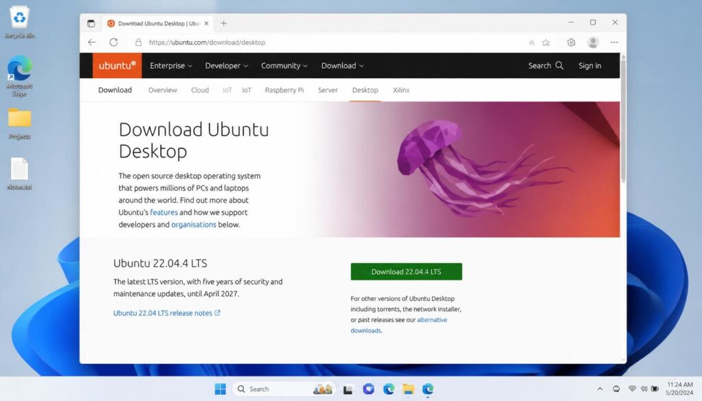Click Sign in on Ubuntu header
The image size is (702, 401).
[590, 65]
